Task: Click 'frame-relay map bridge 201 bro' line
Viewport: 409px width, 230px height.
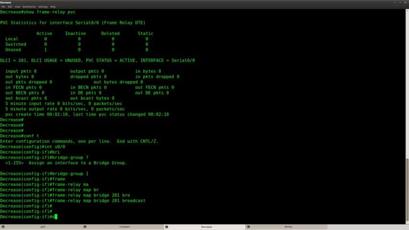Action: pos(65,195)
